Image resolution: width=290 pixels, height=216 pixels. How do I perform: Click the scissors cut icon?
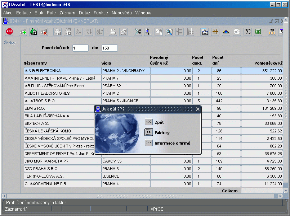(x=138, y=32)
